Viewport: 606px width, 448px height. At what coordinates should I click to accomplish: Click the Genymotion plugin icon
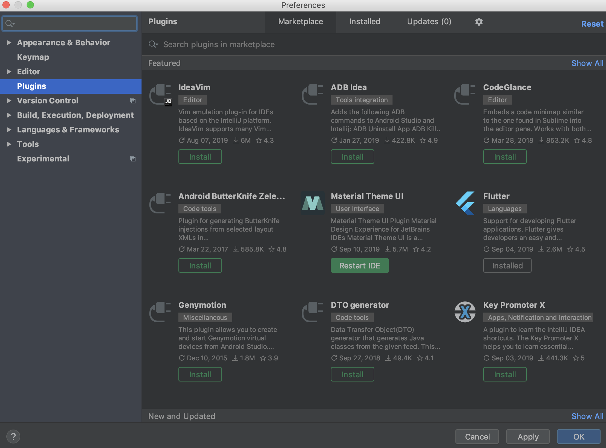click(161, 312)
